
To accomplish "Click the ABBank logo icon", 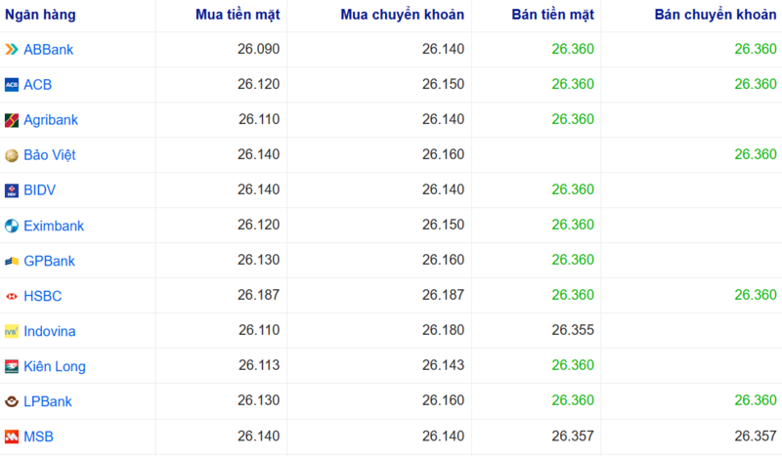I will (12, 50).
